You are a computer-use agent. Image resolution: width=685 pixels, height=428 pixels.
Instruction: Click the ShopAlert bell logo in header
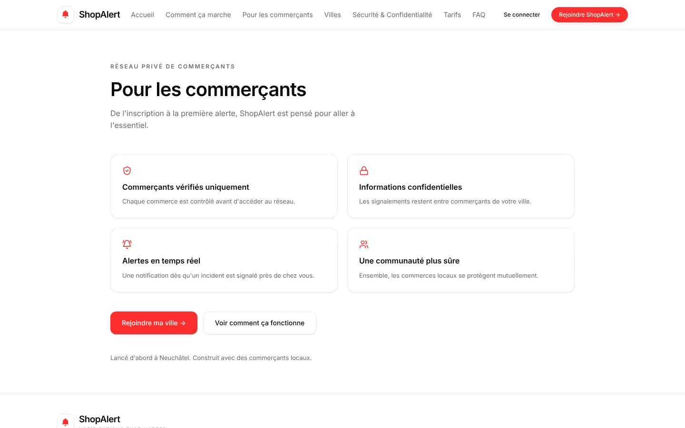point(66,15)
